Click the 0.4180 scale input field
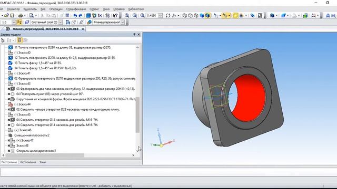The width and height of the screenshot is (337, 189). pos(152,15)
